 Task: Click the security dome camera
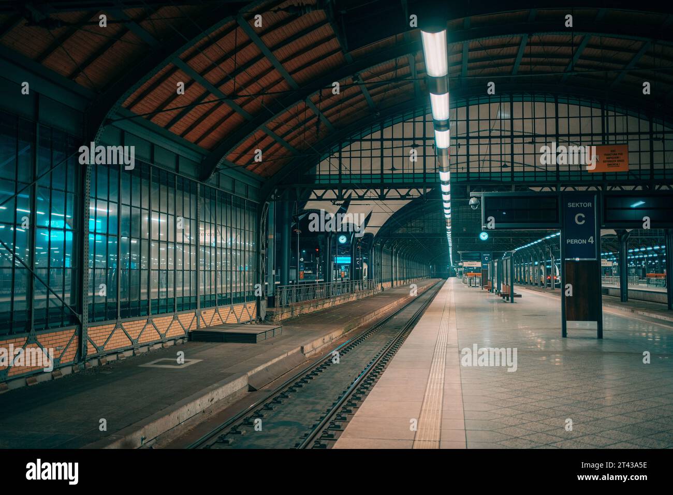tap(474, 202)
